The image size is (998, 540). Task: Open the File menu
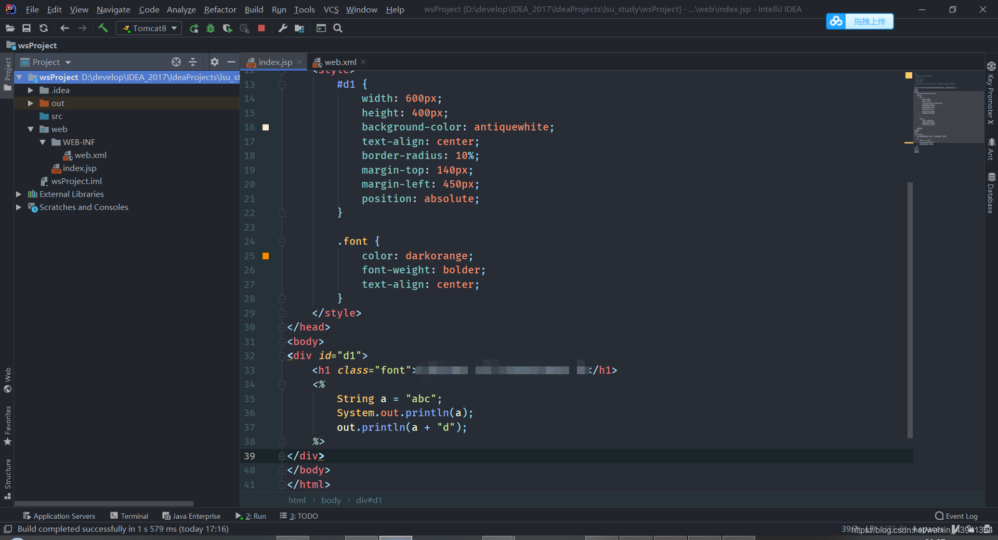click(32, 9)
